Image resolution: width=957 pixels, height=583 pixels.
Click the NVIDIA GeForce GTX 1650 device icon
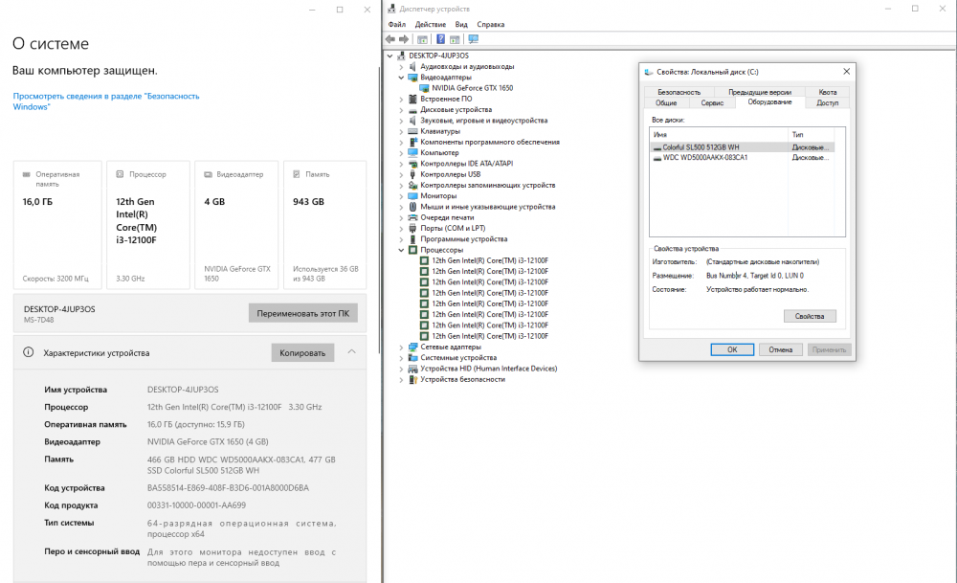tap(425, 88)
